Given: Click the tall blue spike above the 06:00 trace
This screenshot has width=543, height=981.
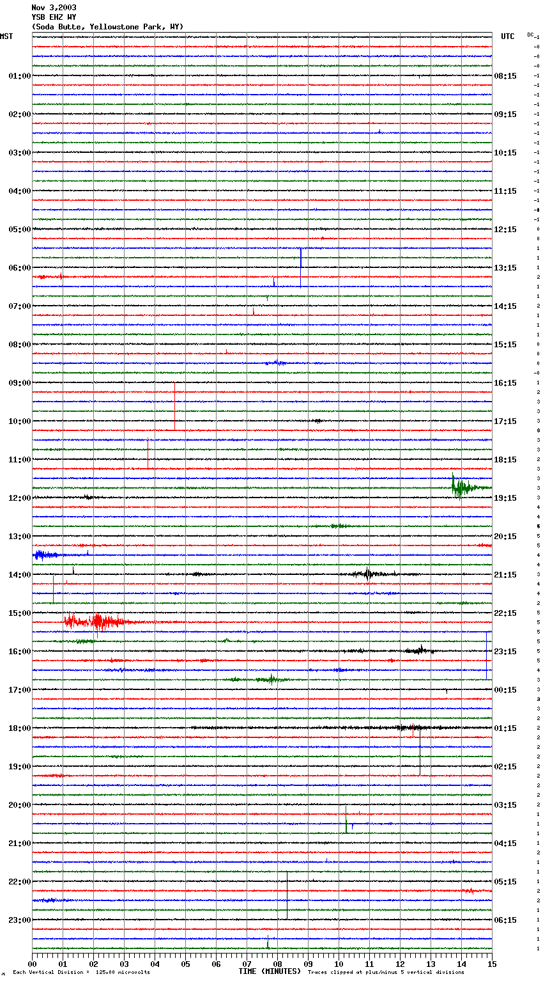Looking at the screenshot, I should pos(301,267).
